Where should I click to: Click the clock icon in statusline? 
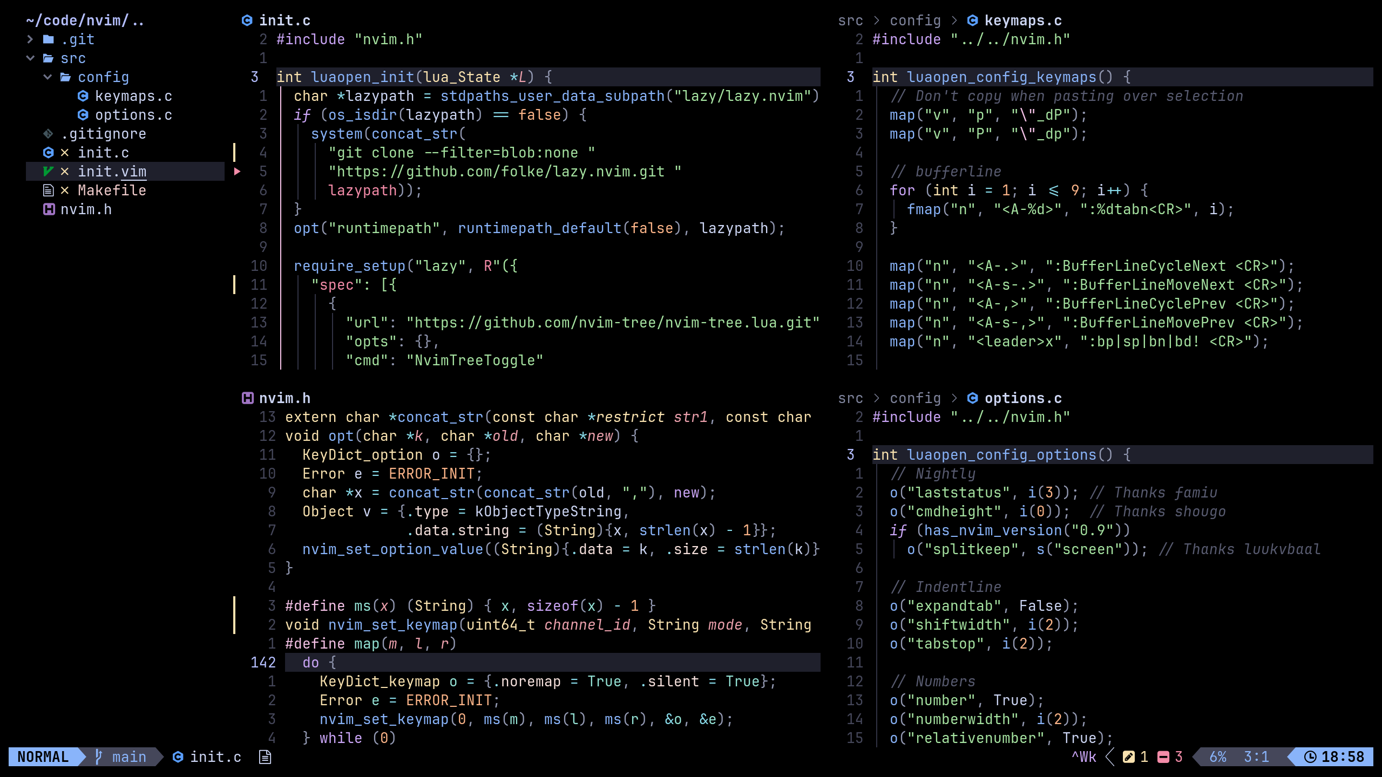[x=1310, y=756]
